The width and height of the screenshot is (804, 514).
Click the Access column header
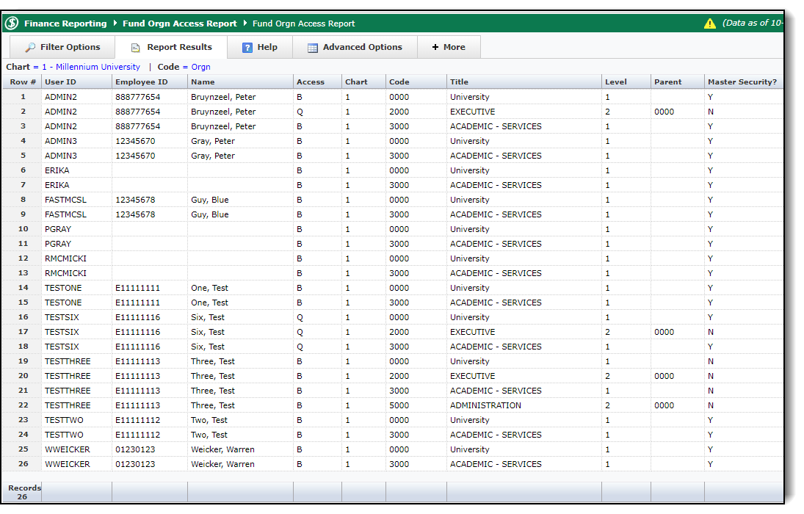click(310, 82)
